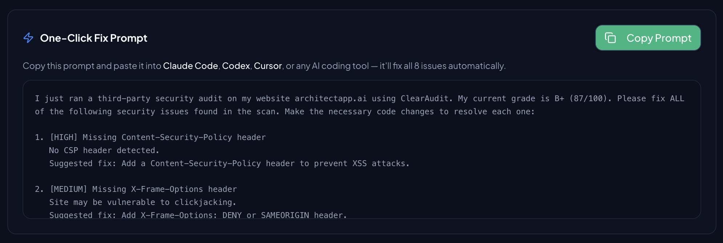
Task: Select the One-Click Fix Prompt heading
Action: (94, 38)
